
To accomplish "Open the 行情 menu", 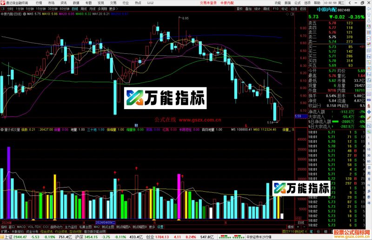I will (39, 3).
